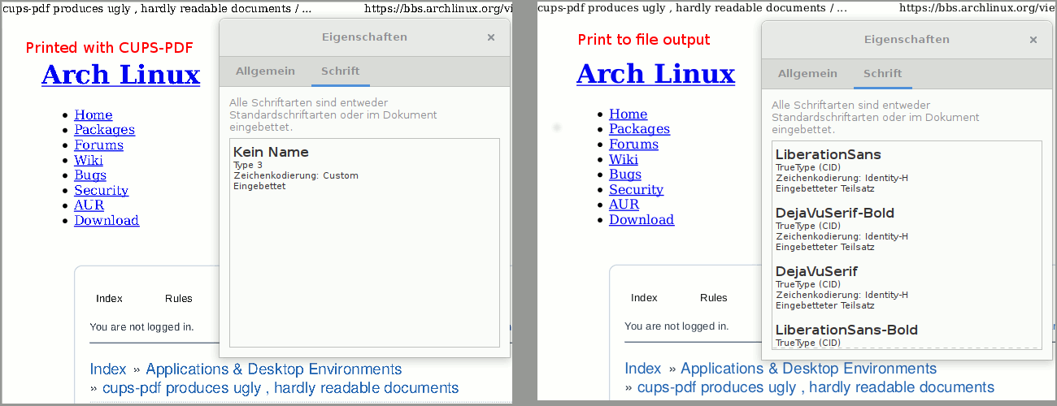Select Kein Name font entry
The height and width of the screenshot is (406, 1057).
click(x=364, y=168)
